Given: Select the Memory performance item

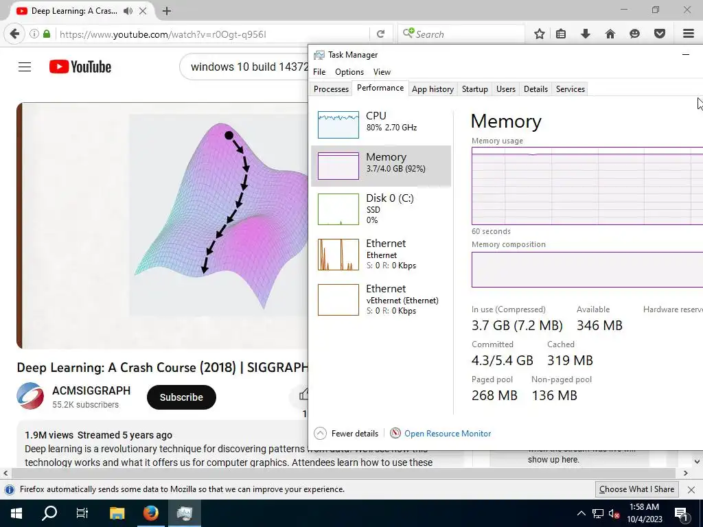Looking at the screenshot, I should 381,166.
